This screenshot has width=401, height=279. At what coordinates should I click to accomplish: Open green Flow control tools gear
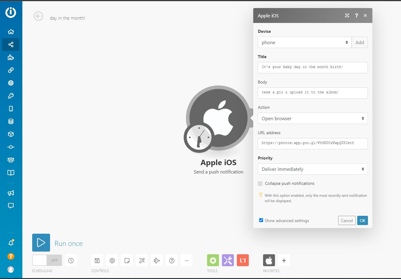coord(213,260)
